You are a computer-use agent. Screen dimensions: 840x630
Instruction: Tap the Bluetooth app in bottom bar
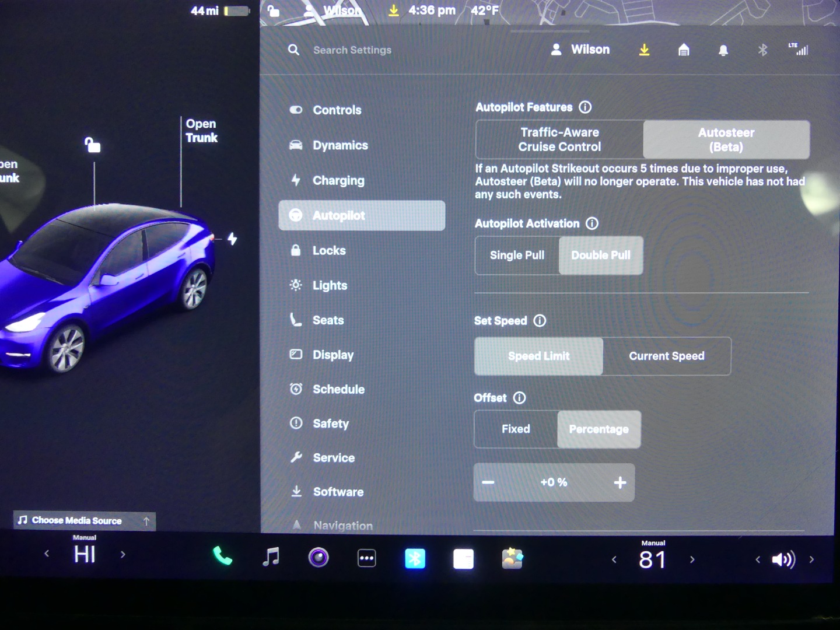[415, 559]
